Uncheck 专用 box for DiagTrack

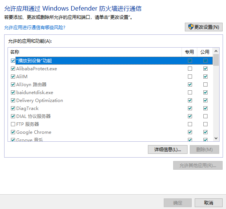pyautogui.click(x=190, y=108)
